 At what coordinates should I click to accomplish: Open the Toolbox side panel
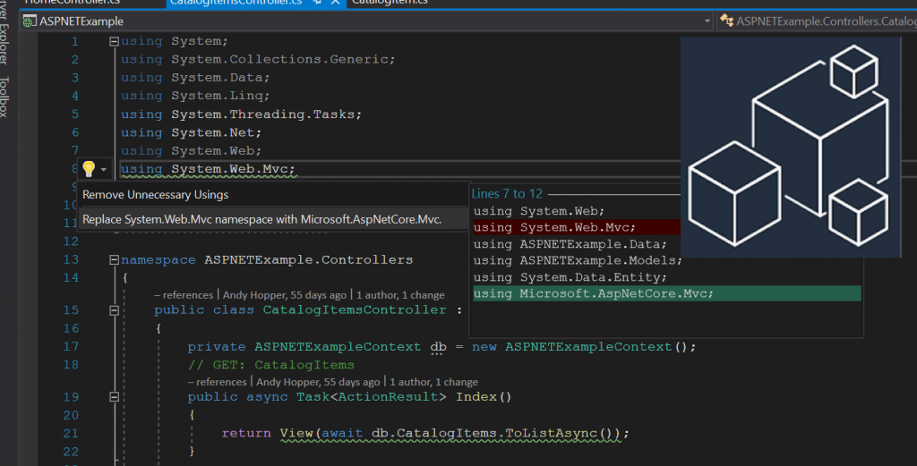6,97
